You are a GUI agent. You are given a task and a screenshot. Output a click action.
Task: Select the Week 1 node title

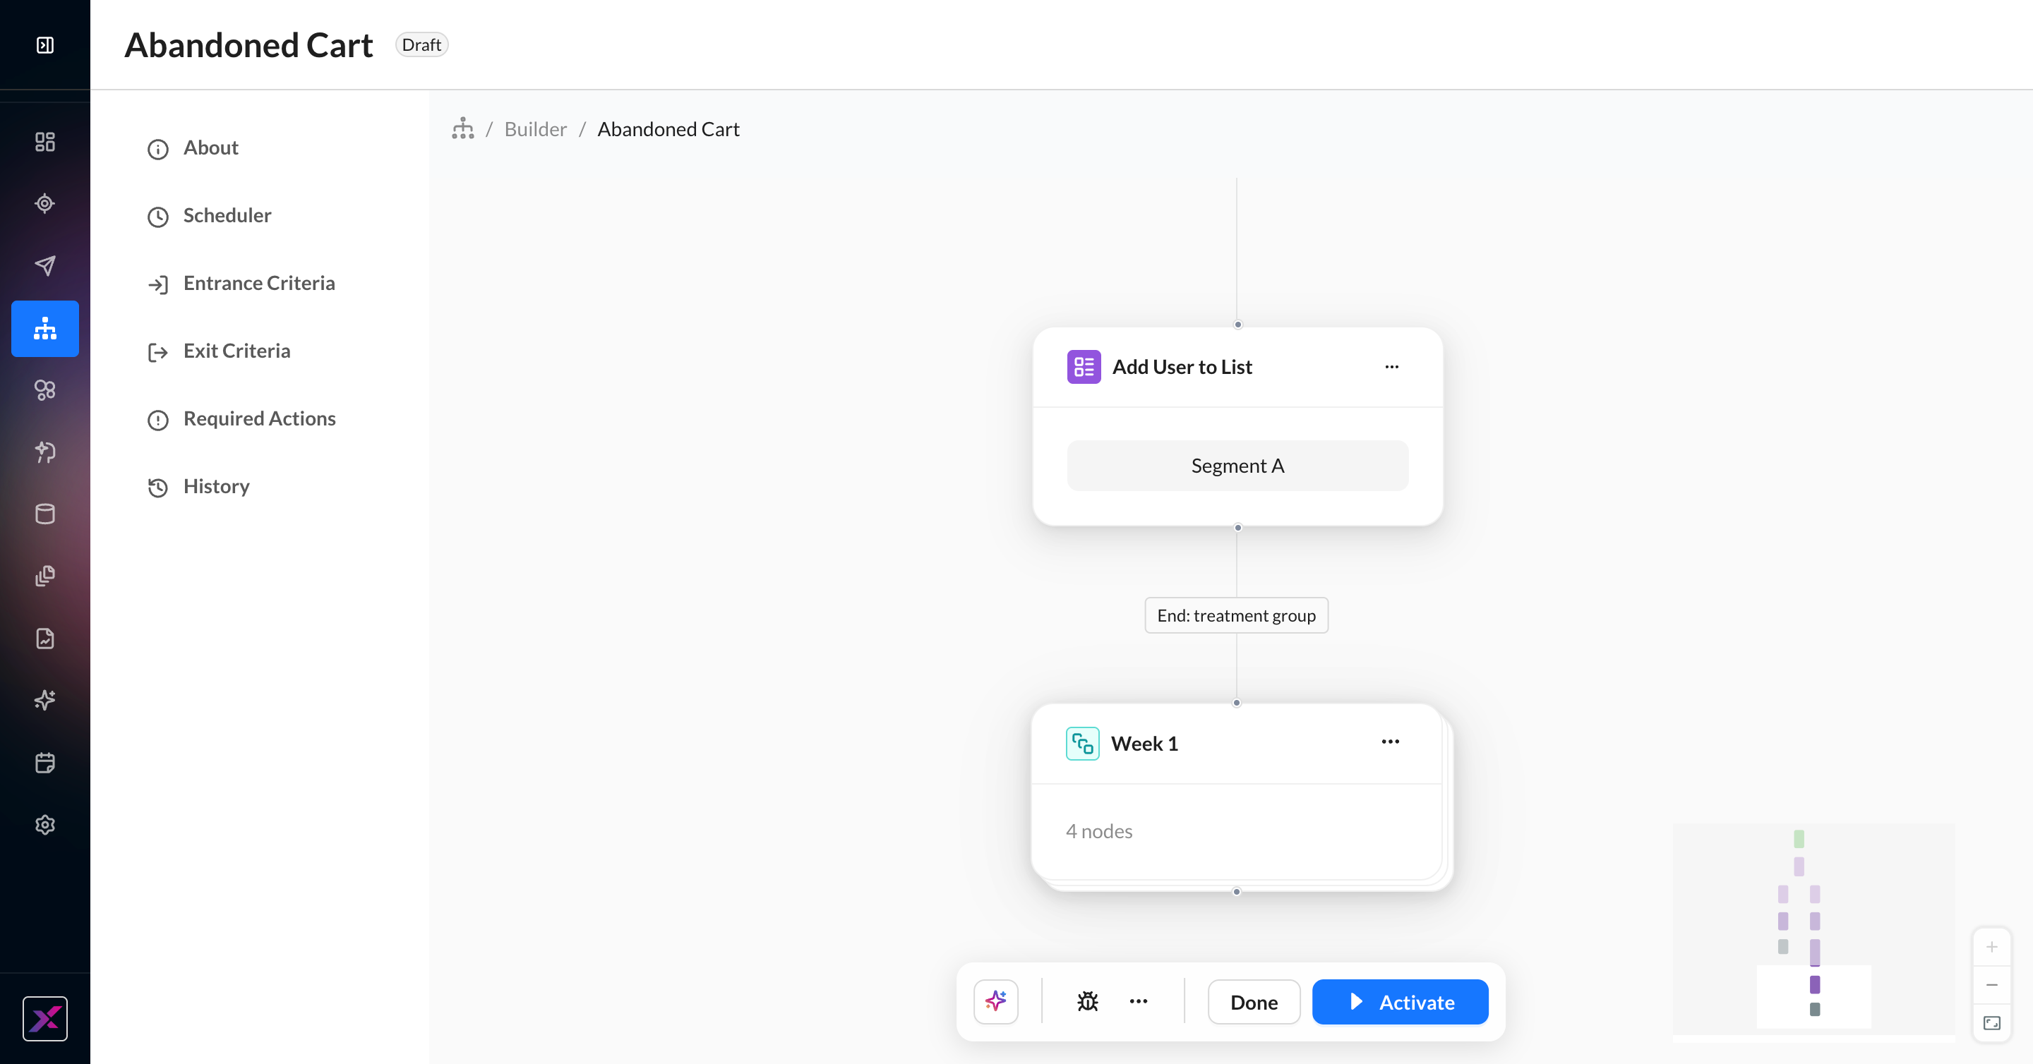(1144, 744)
